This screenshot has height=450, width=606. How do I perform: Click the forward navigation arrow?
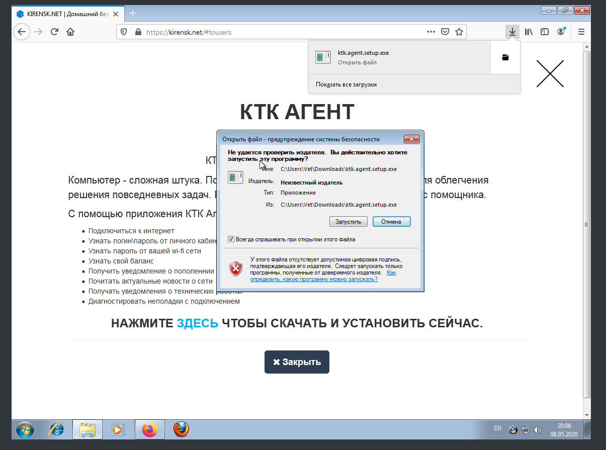(x=38, y=32)
